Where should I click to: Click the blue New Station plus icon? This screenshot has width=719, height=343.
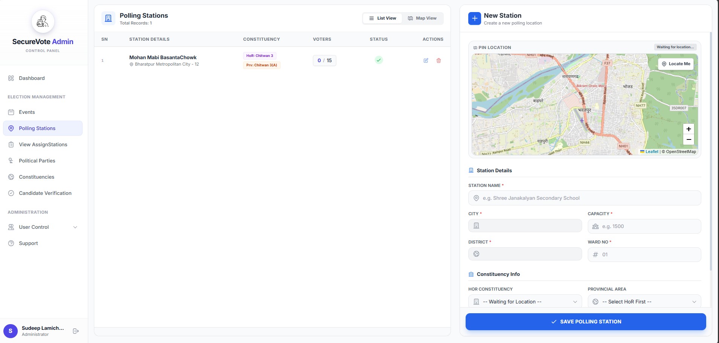[x=474, y=18]
